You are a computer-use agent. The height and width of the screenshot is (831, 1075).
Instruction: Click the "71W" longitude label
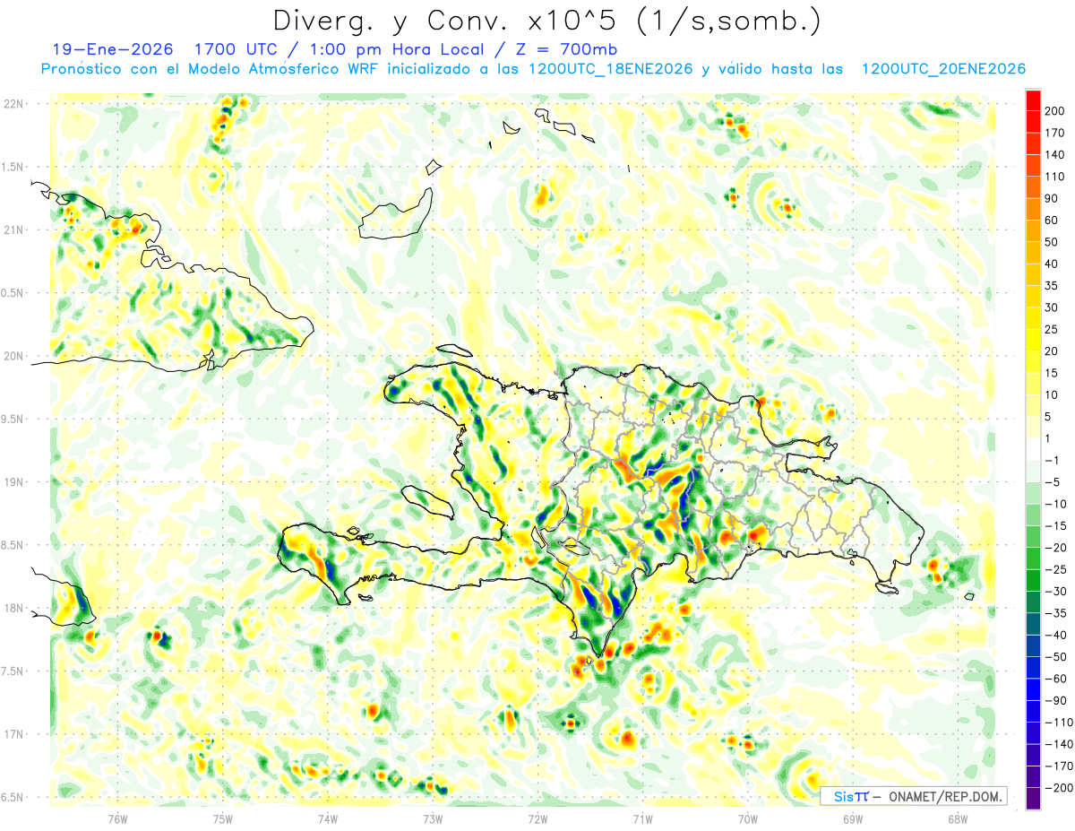click(x=642, y=818)
